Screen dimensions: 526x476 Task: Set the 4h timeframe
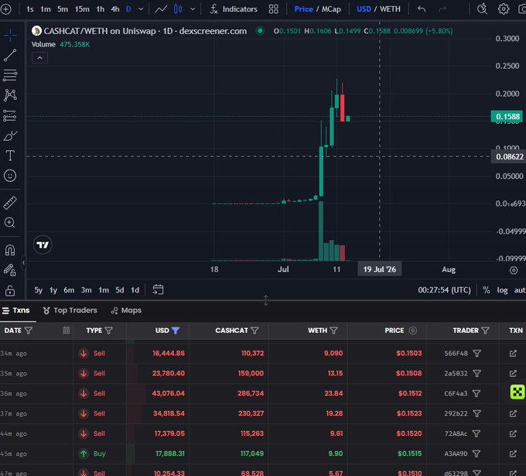115,9
